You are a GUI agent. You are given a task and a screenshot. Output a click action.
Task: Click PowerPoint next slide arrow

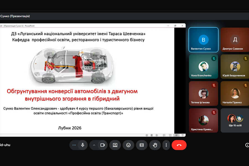coord(157,135)
